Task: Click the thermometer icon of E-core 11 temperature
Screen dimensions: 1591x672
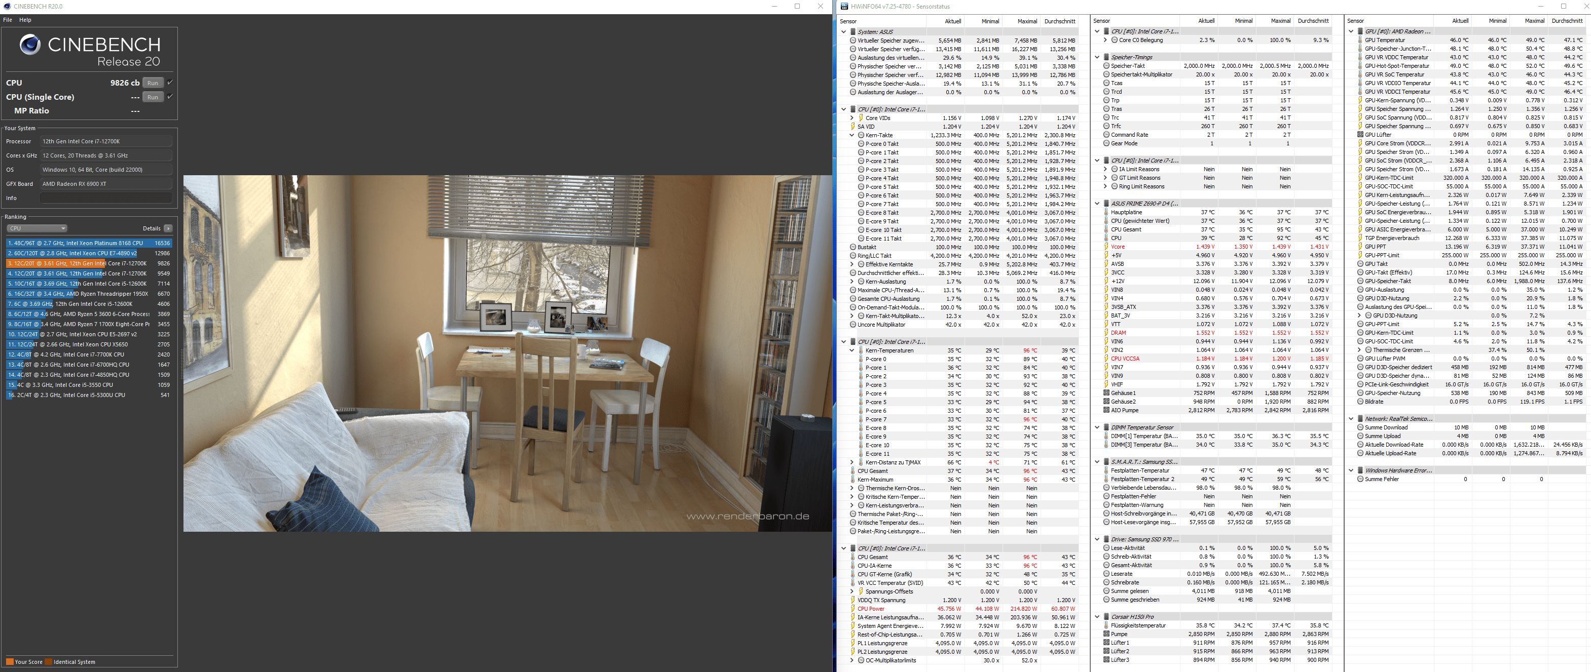Action: coord(861,454)
